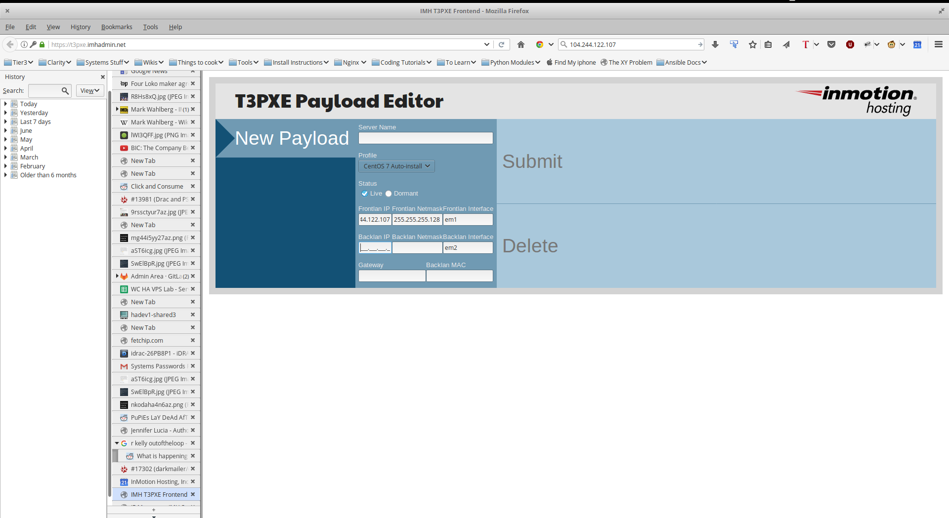Screen dimensions: 949x518
Task: Expand the Yesterday history folder
Action: (x=5, y=113)
